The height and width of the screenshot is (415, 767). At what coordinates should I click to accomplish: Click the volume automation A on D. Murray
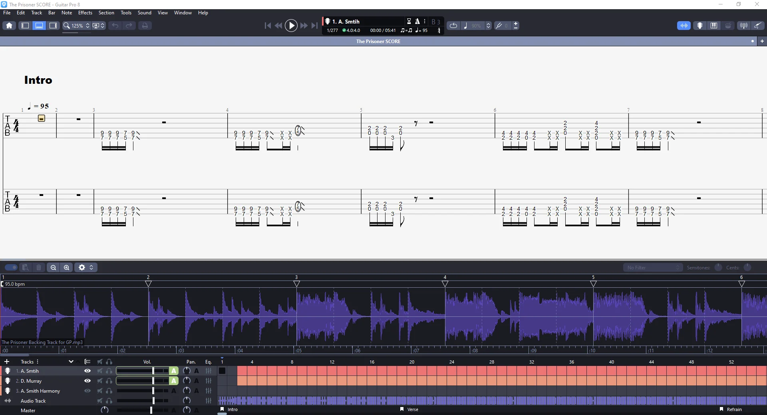point(174,381)
